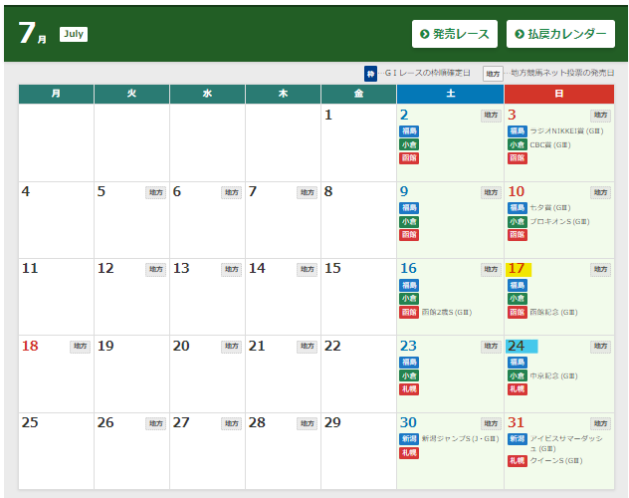This screenshot has height=498, width=629.
Task: Select the 函館 badge on July 3
Action: [x=518, y=158]
